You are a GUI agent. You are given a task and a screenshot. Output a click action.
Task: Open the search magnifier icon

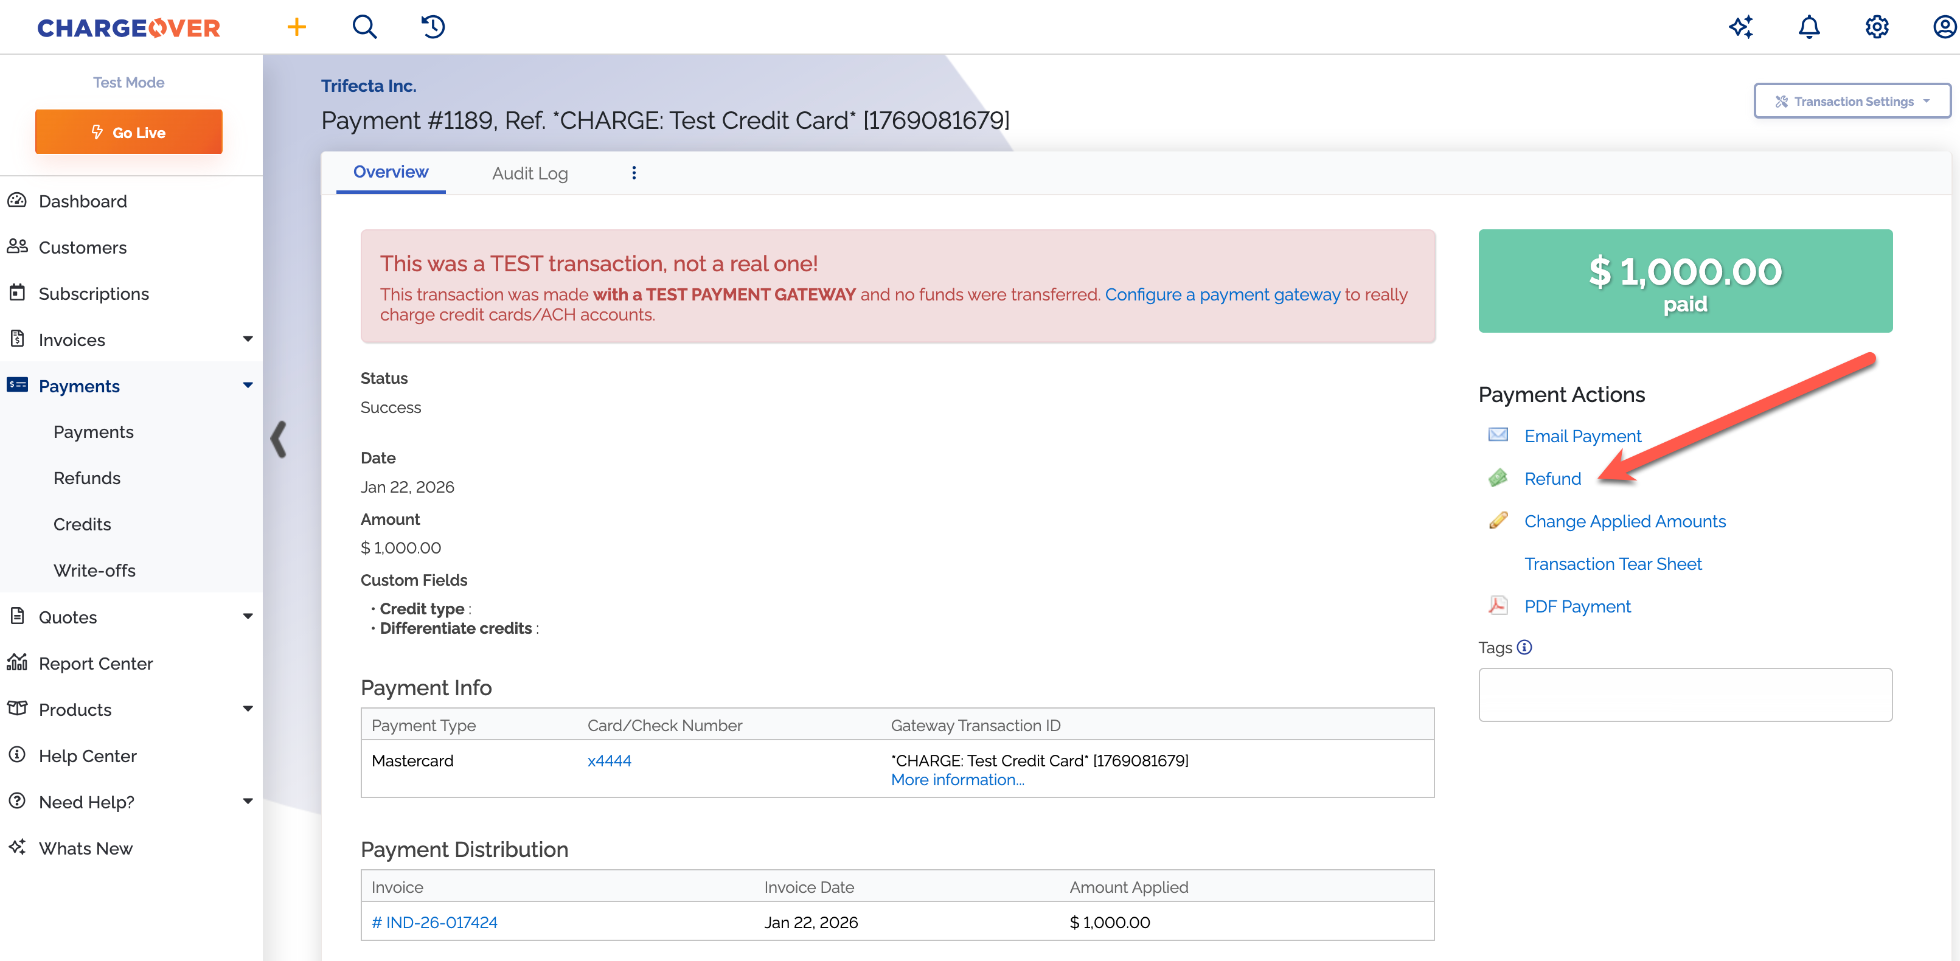tap(364, 27)
